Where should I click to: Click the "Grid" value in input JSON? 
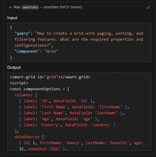click(51, 51)
